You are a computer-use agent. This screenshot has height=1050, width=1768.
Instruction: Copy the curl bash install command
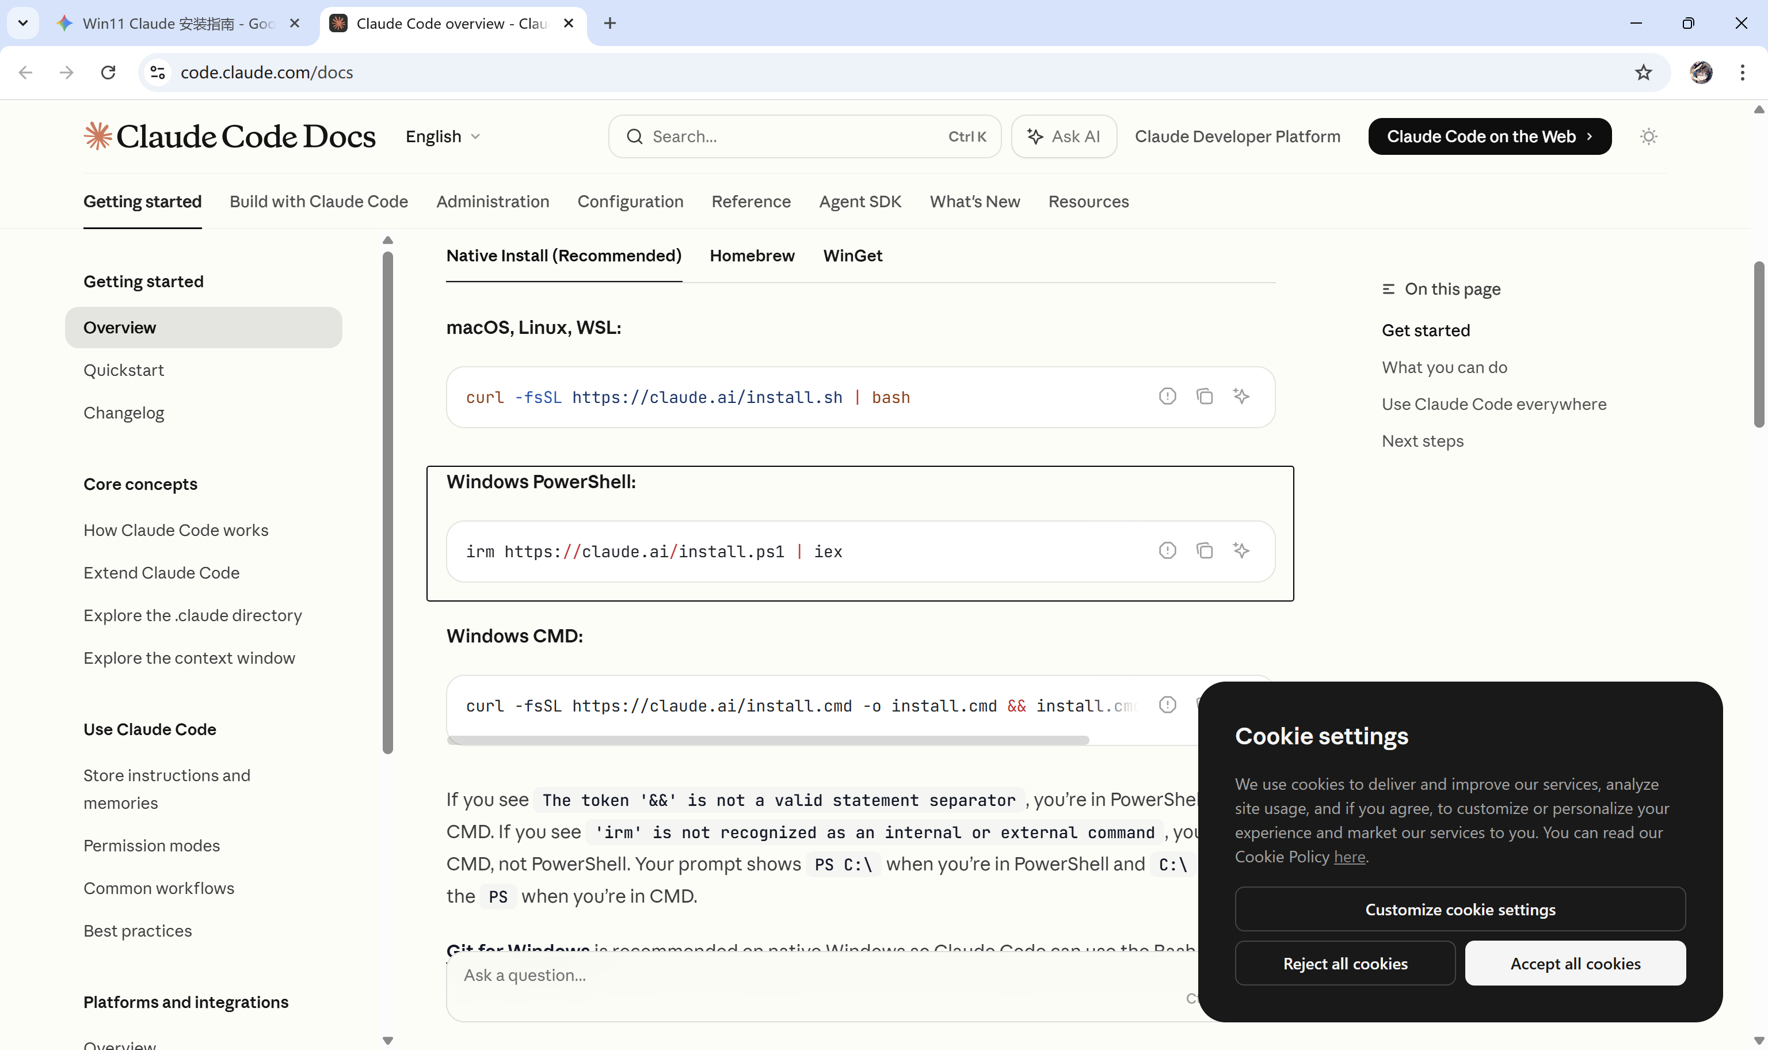[1203, 396]
